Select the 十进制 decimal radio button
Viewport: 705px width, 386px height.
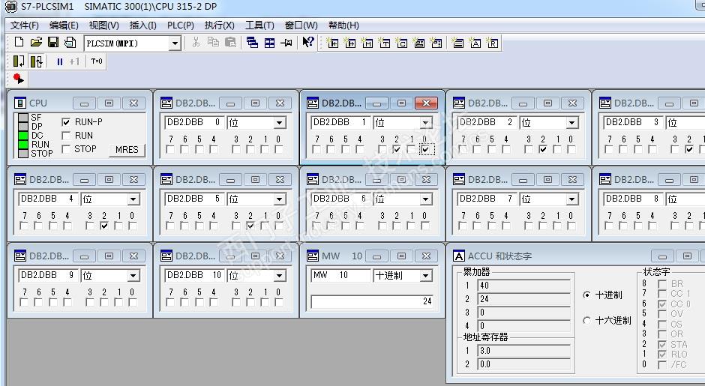pyautogui.click(x=586, y=295)
